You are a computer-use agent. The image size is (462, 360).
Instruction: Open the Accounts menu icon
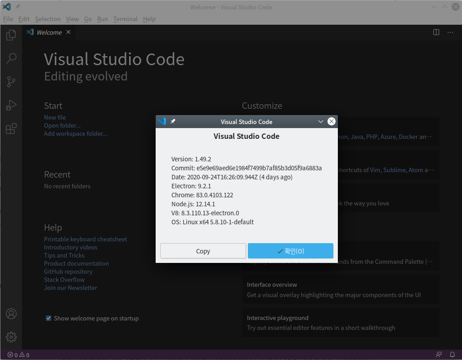[11, 314]
